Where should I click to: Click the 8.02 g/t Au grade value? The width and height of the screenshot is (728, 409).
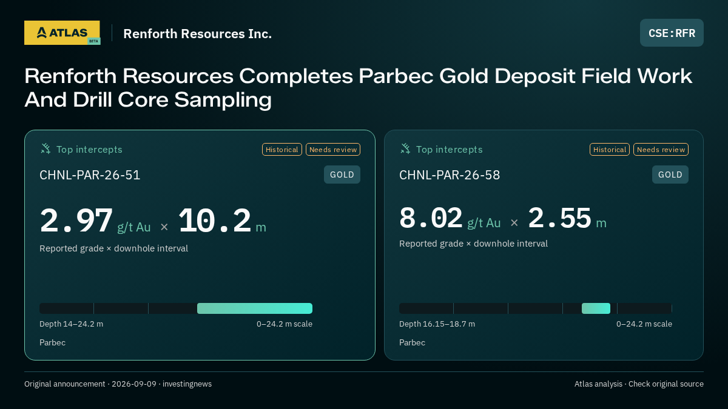(450, 218)
